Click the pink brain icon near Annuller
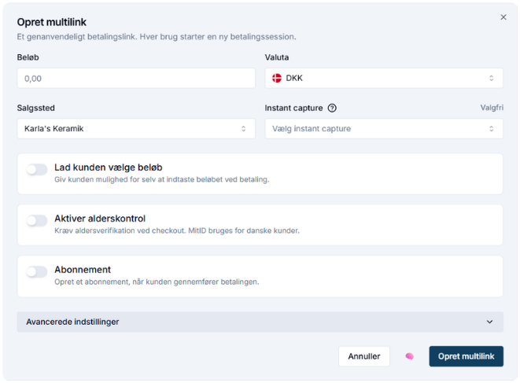 pyautogui.click(x=410, y=356)
